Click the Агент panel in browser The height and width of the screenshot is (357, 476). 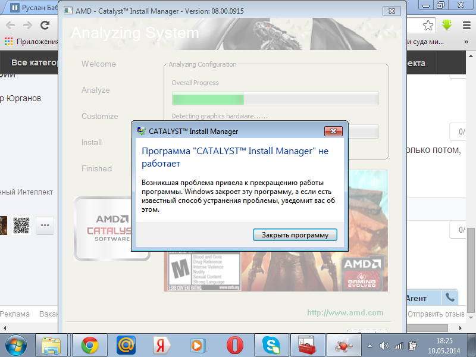[x=423, y=299]
